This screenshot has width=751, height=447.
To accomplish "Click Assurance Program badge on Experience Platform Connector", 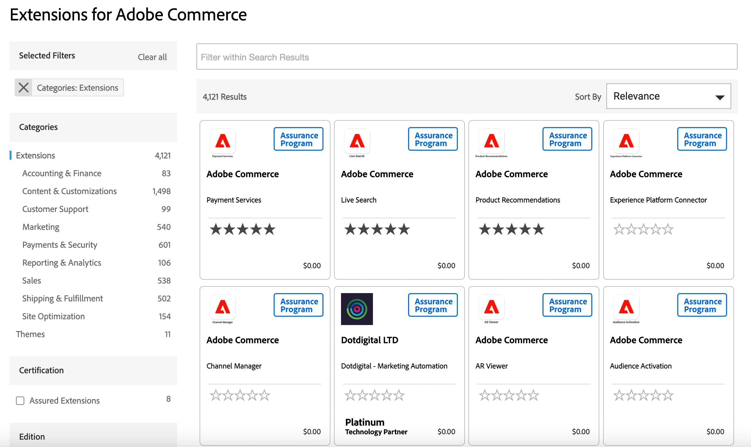I will tap(702, 139).
